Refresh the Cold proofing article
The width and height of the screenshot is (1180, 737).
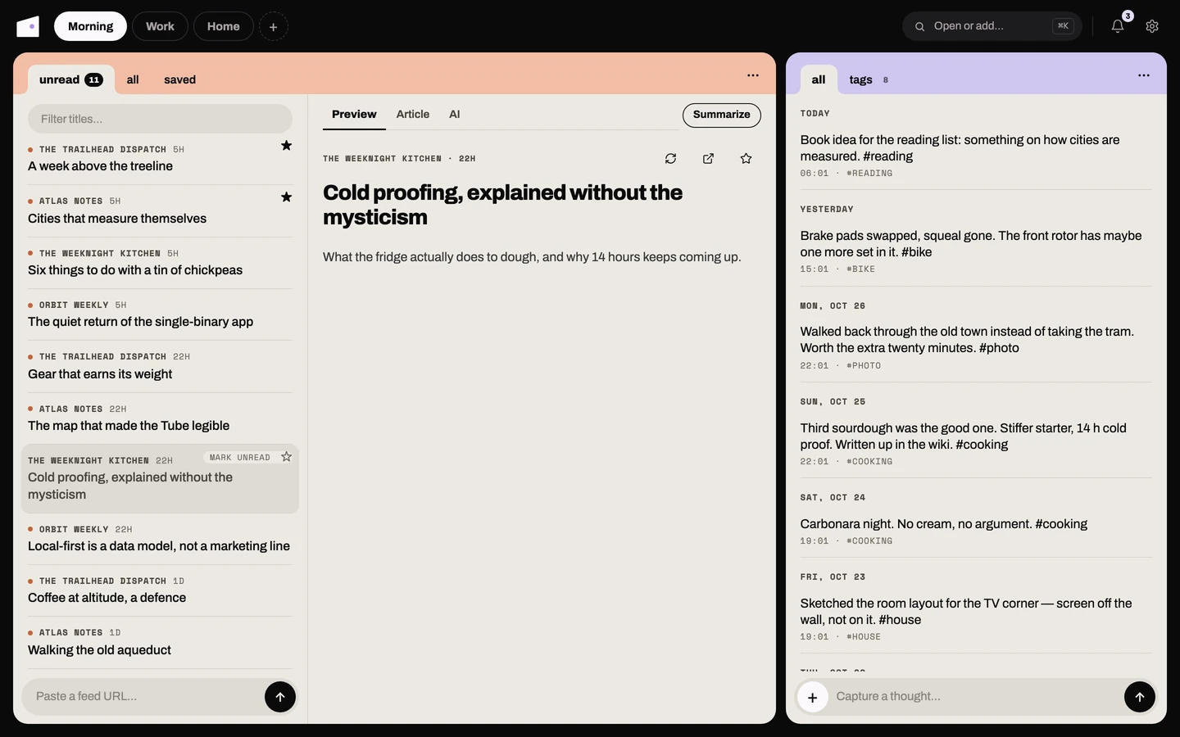pyautogui.click(x=671, y=159)
